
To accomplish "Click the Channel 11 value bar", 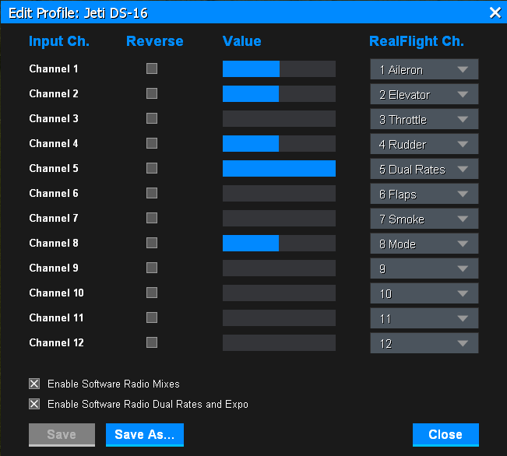I will [x=279, y=318].
